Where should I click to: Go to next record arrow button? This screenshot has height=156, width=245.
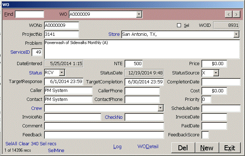click(x=236, y=14)
